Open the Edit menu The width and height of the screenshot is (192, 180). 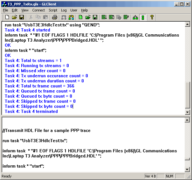click(15, 10)
